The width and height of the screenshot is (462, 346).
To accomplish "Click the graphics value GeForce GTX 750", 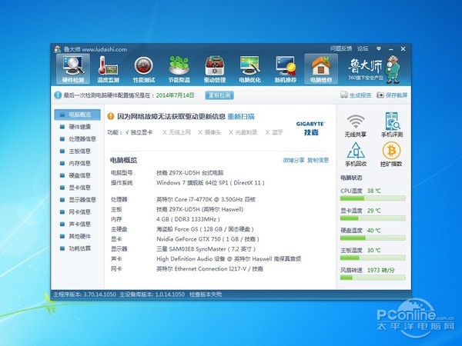I will [208, 239].
